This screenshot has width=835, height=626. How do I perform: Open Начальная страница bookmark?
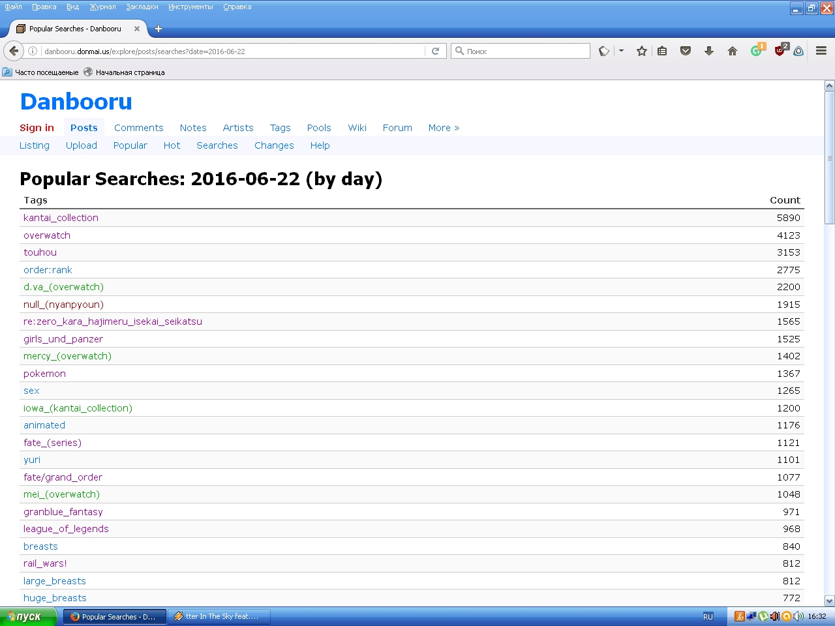(124, 72)
